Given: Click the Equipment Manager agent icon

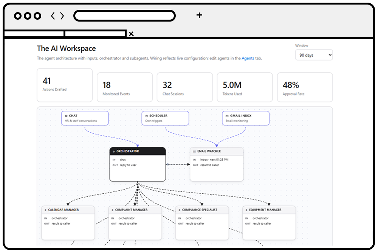Looking at the screenshot, I should coord(246,210).
